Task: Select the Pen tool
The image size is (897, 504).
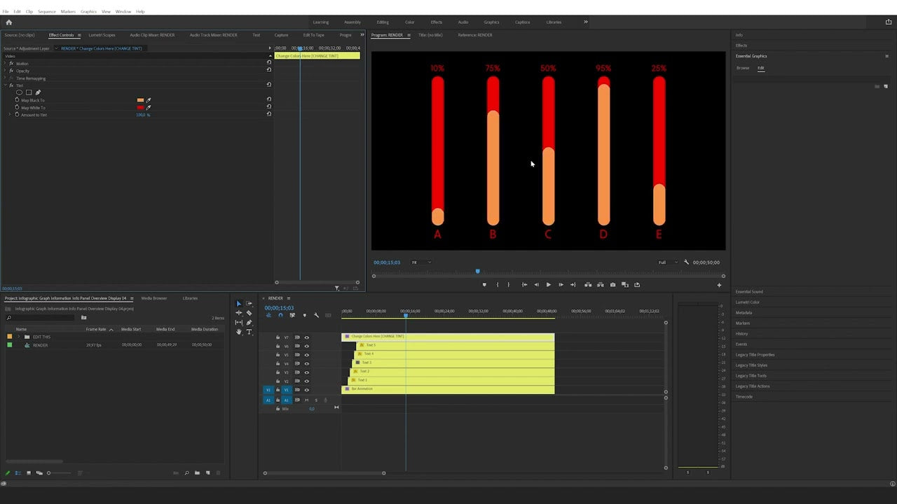Action: [249, 322]
